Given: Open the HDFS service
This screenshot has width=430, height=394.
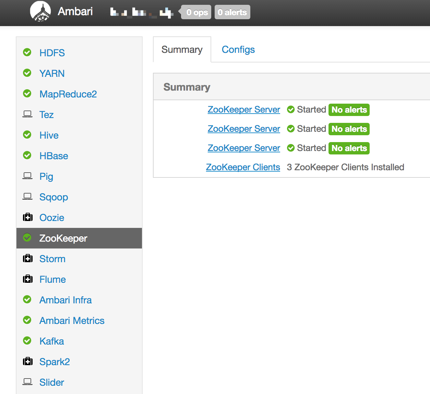Looking at the screenshot, I should [x=52, y=53].
